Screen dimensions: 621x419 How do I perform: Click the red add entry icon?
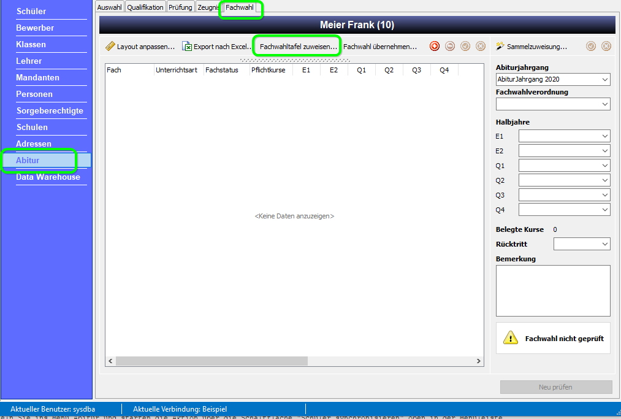[435, 47]
